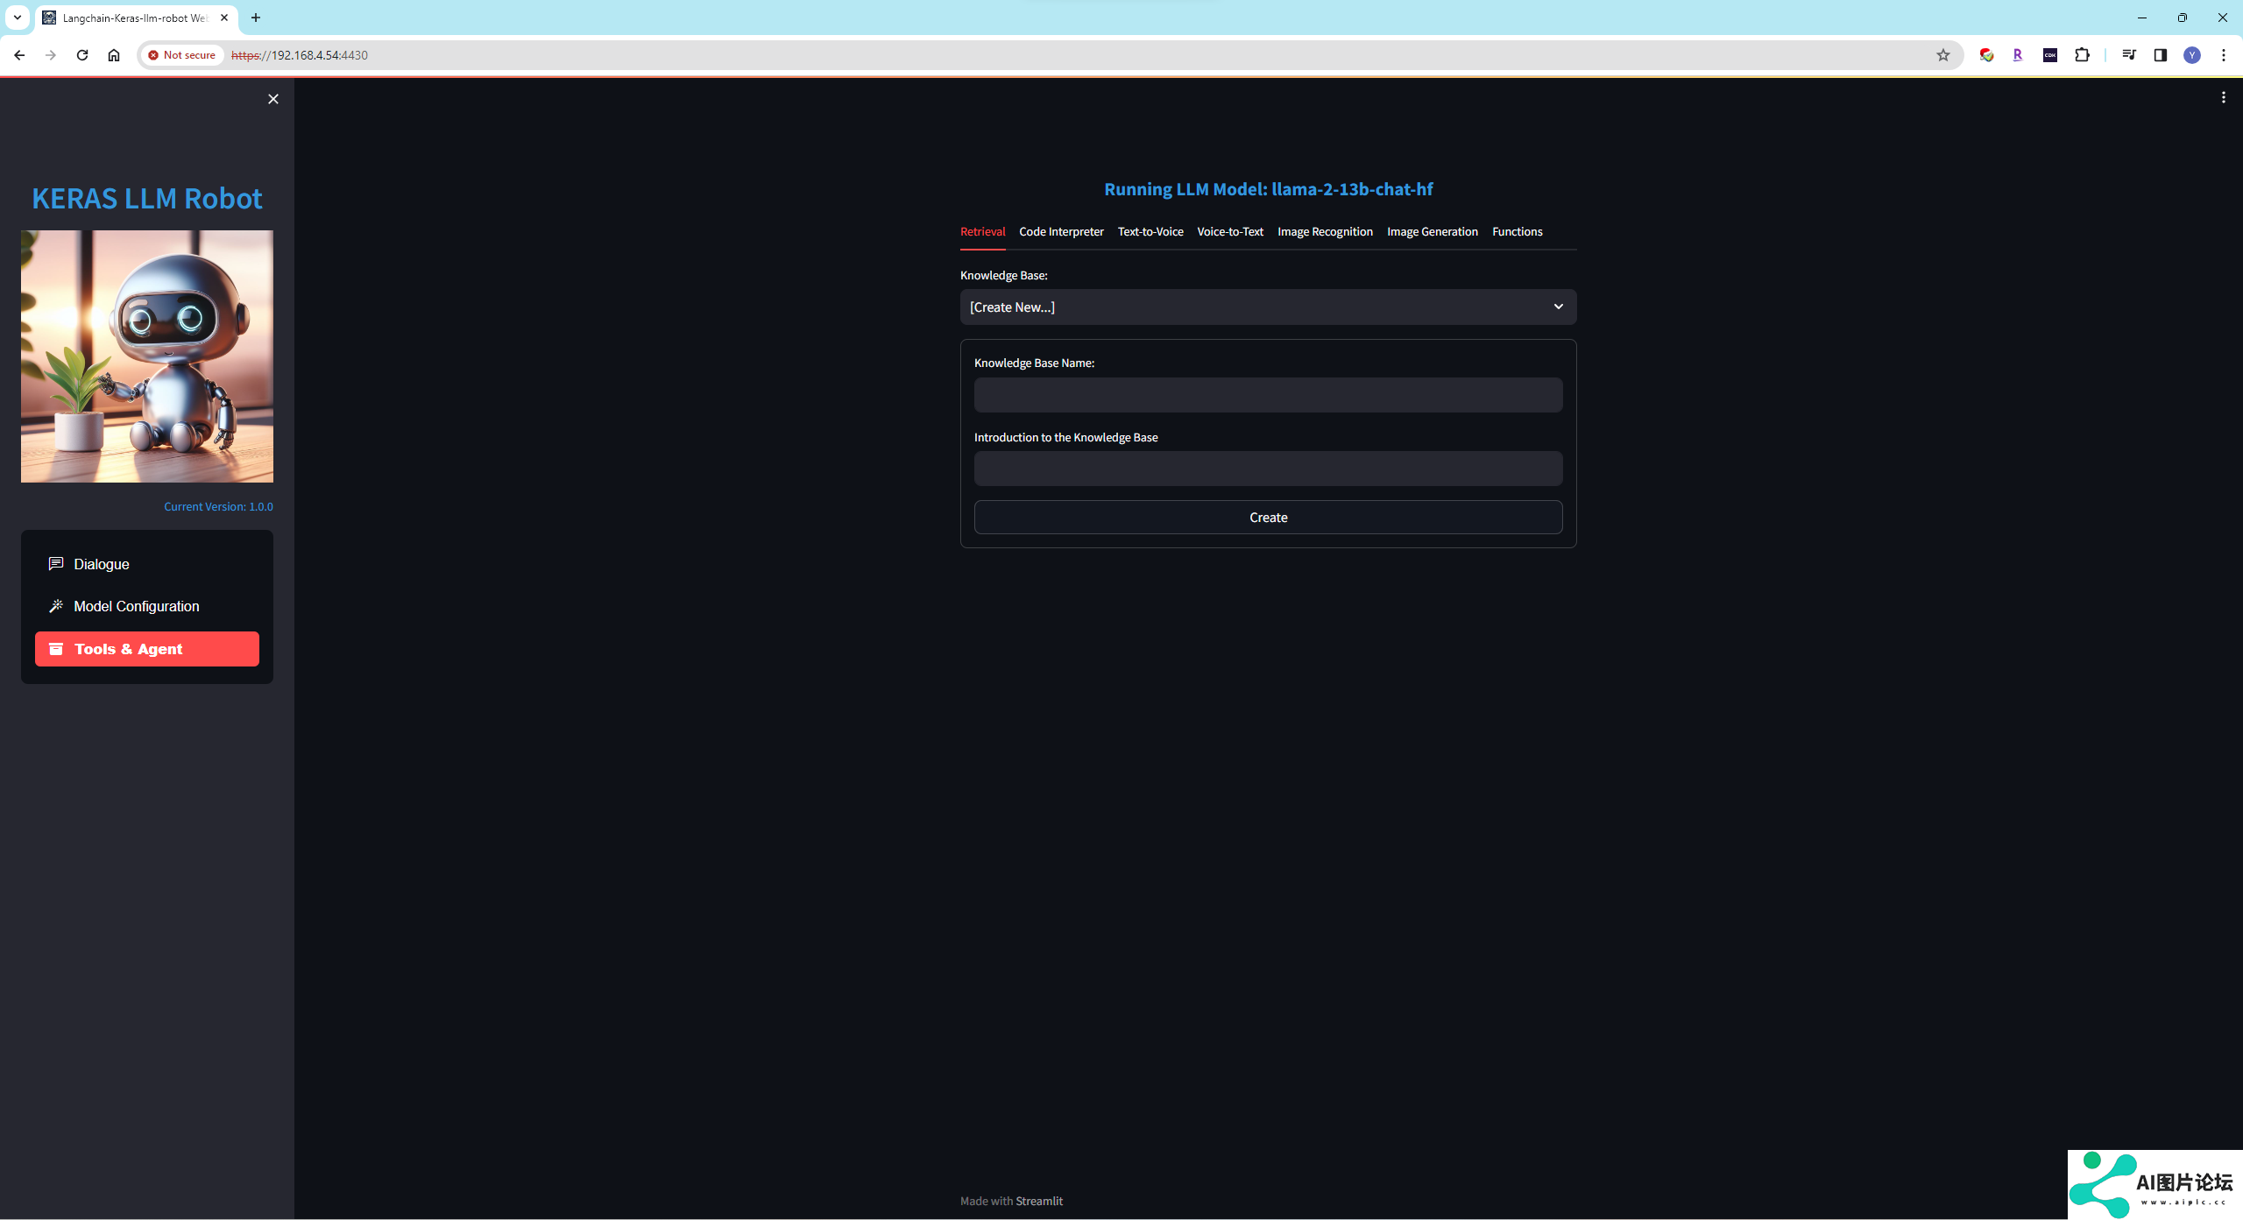Open the tab search chevron in Chrome

point(17,18)
